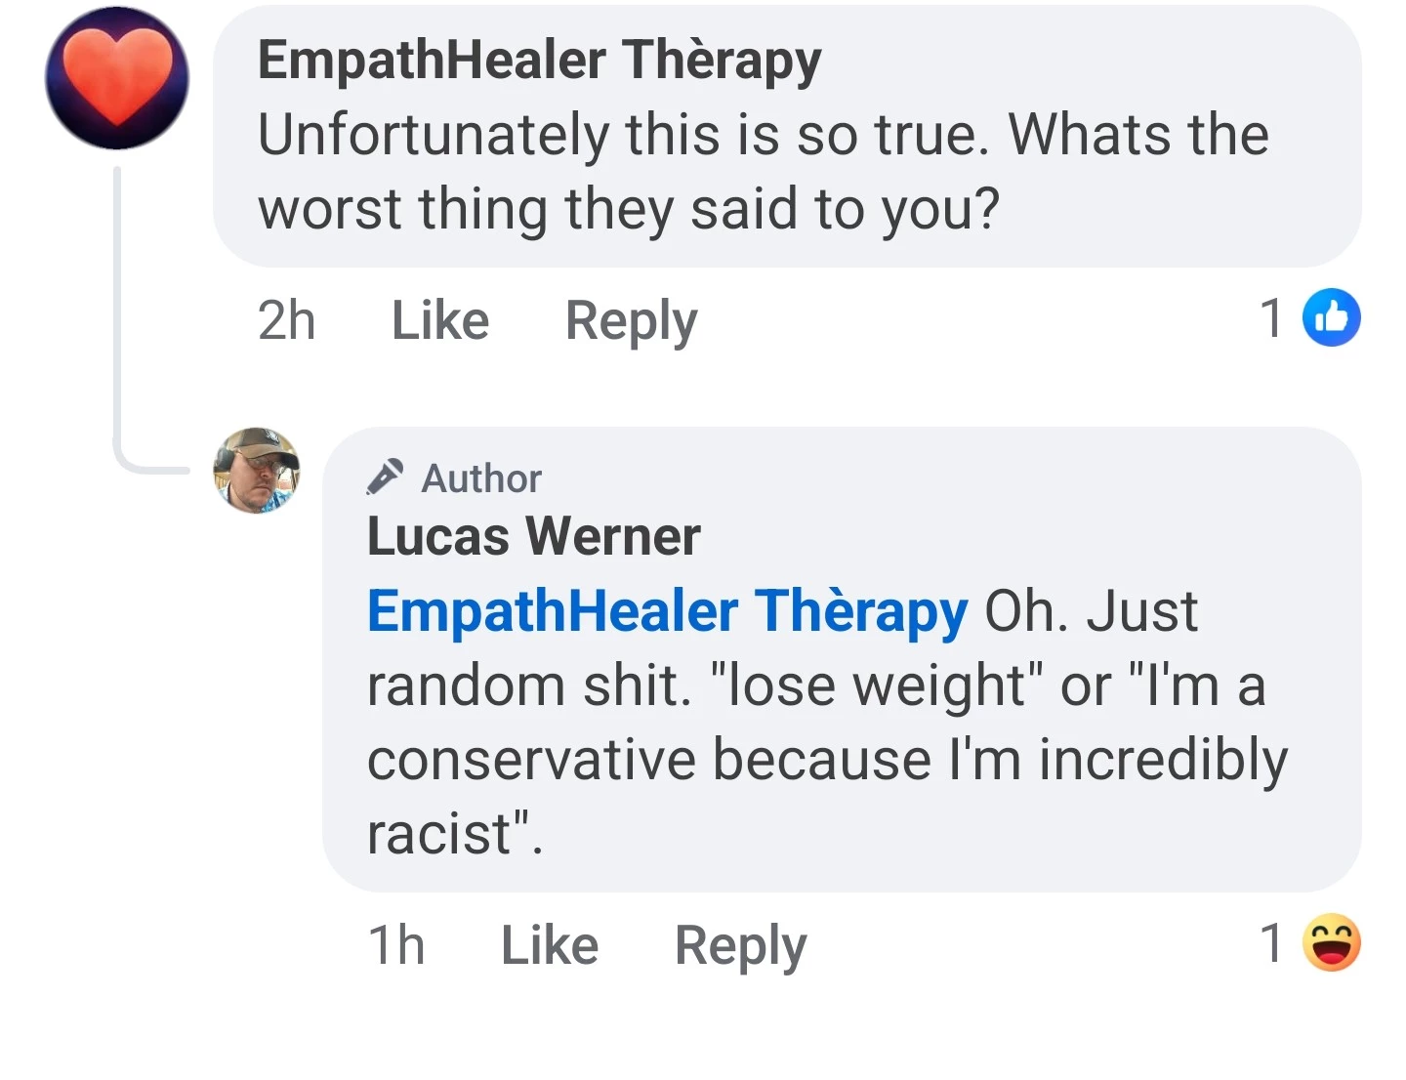View reaction count on first comment
Image resolution: width=1406 pixels, height=1080 pixels.
pyautogui.click(x=1270, y=318)
